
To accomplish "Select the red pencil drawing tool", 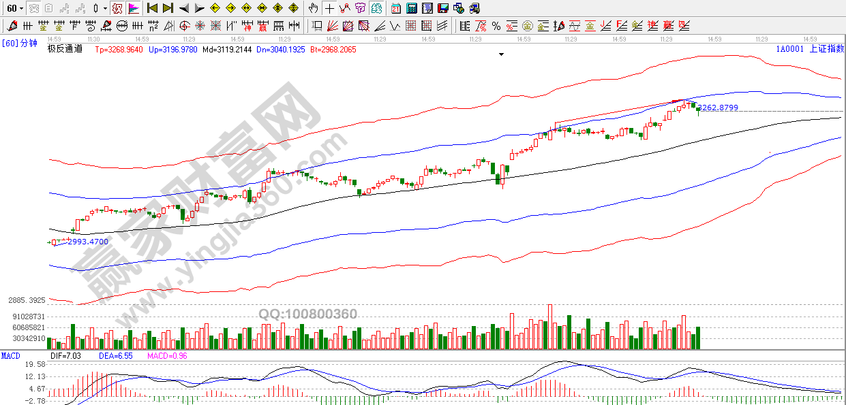I will [x=12, y=26].
